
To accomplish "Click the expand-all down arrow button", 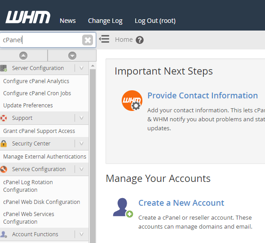I will coord(72,56).
